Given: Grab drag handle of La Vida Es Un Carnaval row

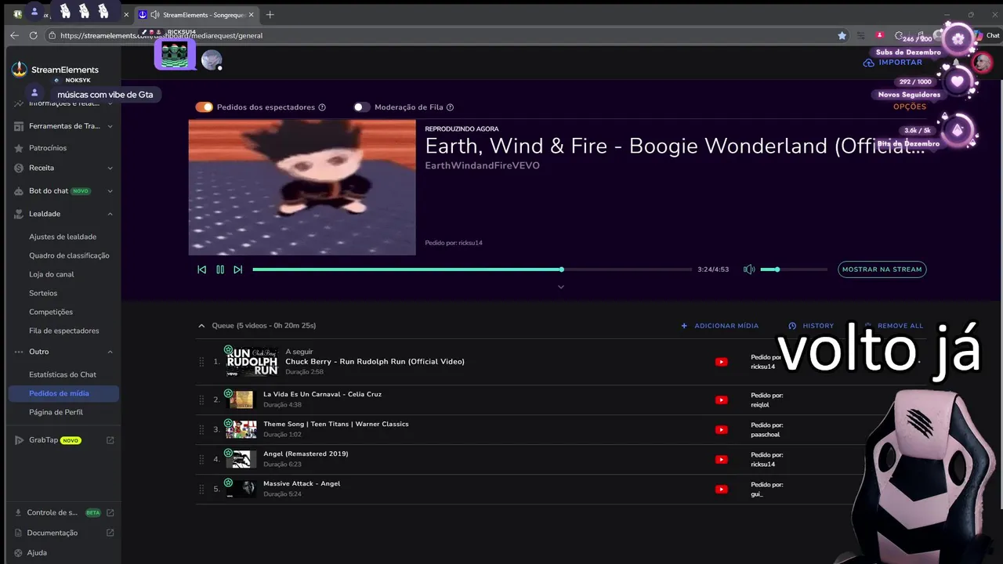Looking at the screenshot, I should (201, 400).
